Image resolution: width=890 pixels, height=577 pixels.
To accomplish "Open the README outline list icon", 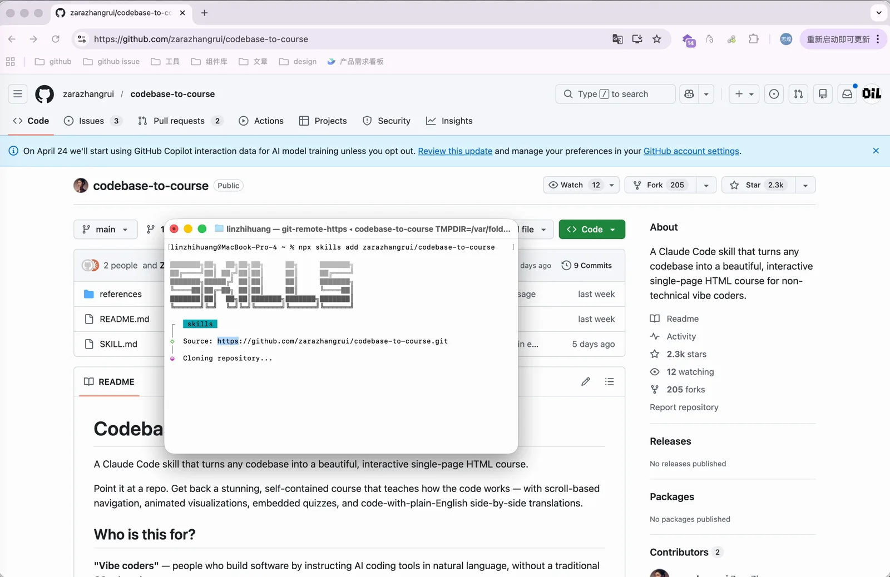I will [610, 381].
